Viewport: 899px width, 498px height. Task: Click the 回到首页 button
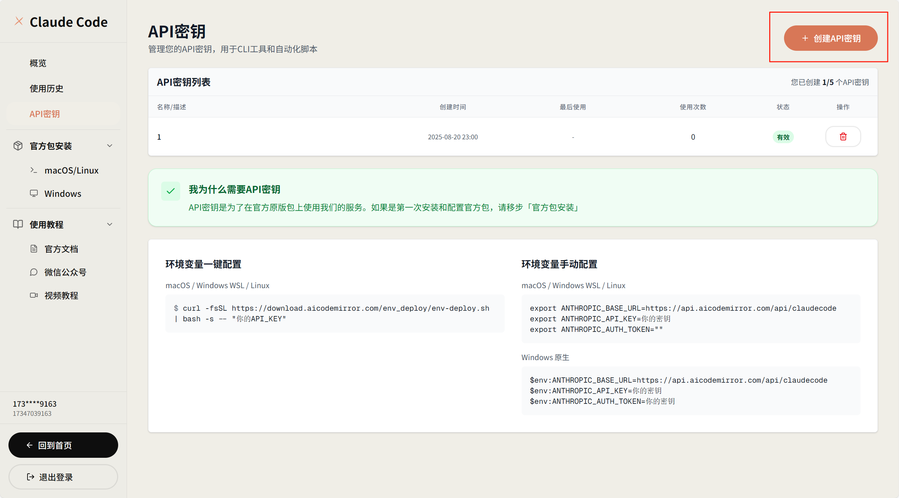pos(63,445)
